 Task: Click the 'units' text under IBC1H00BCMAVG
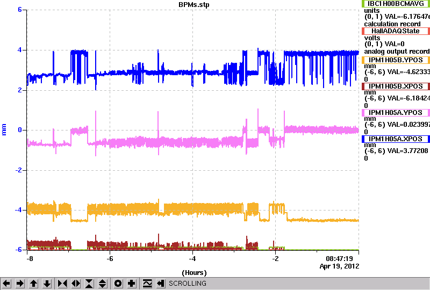372,11
